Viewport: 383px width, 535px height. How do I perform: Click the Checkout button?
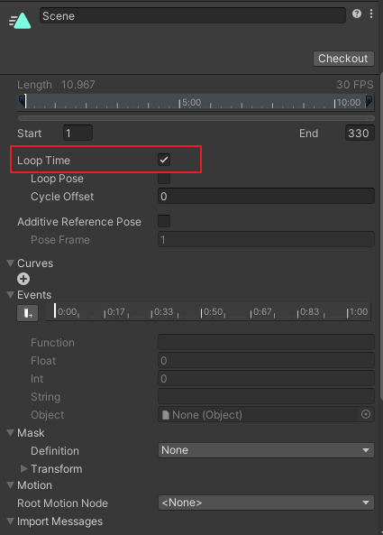343,59
